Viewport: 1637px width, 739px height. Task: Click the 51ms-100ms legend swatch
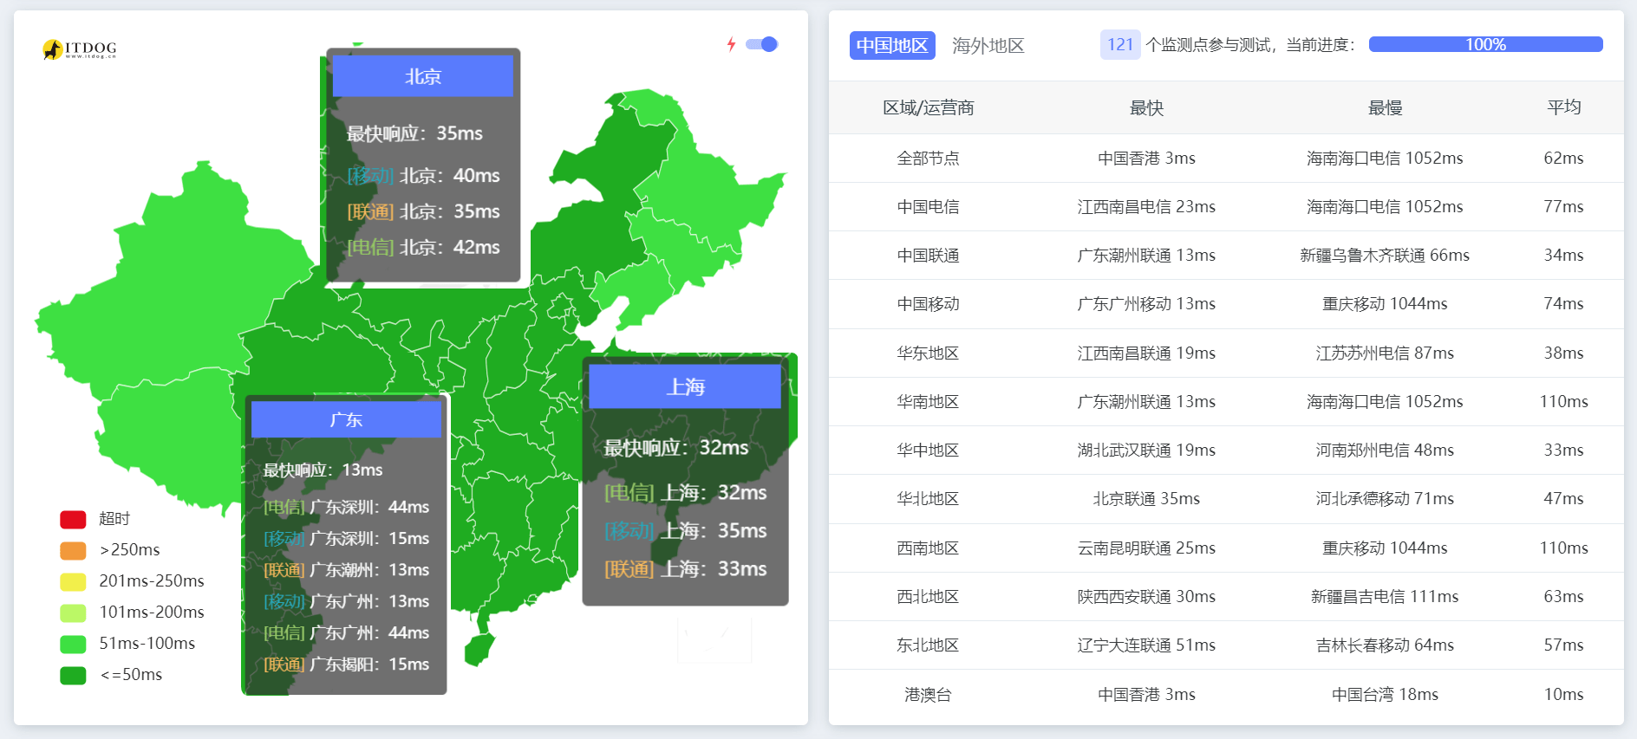point(73,644)
